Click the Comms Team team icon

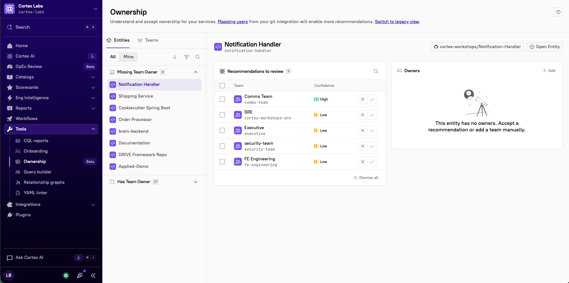pos(238,99)
